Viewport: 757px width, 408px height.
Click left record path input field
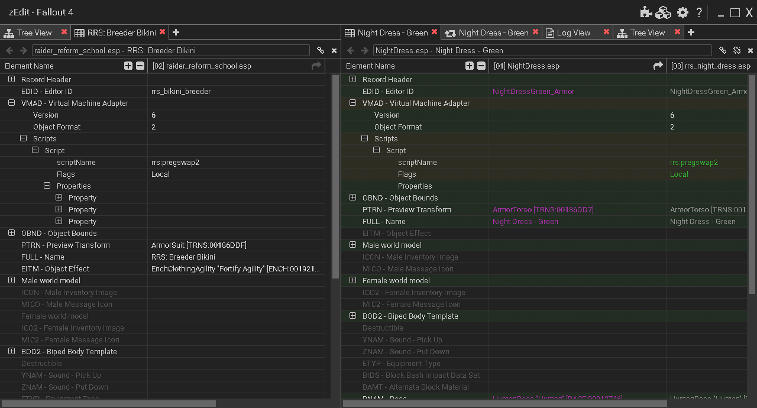pos(171,51)
